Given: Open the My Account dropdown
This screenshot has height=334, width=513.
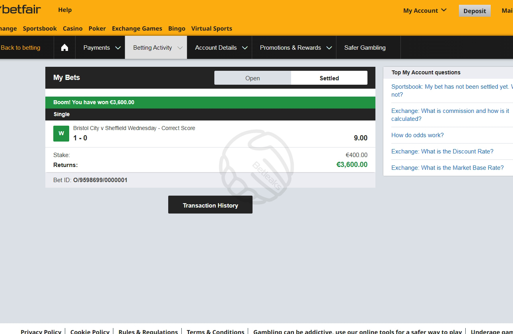Looking at the screenshot, I should coord(425,11).
